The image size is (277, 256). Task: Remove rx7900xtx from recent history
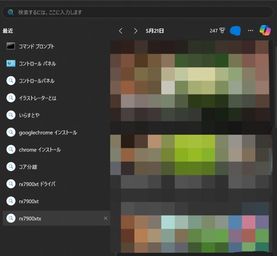106,218
